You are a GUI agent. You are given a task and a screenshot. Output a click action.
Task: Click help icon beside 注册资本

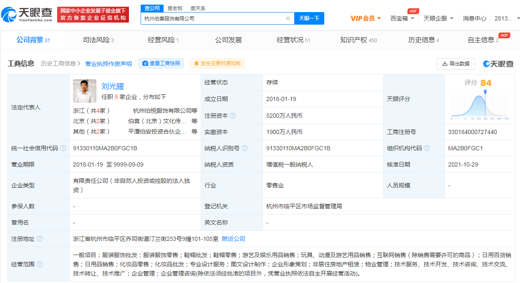233,116
